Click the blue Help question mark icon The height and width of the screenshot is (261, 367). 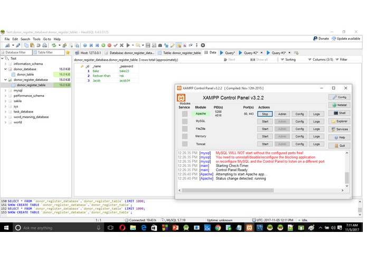(85, 45)
